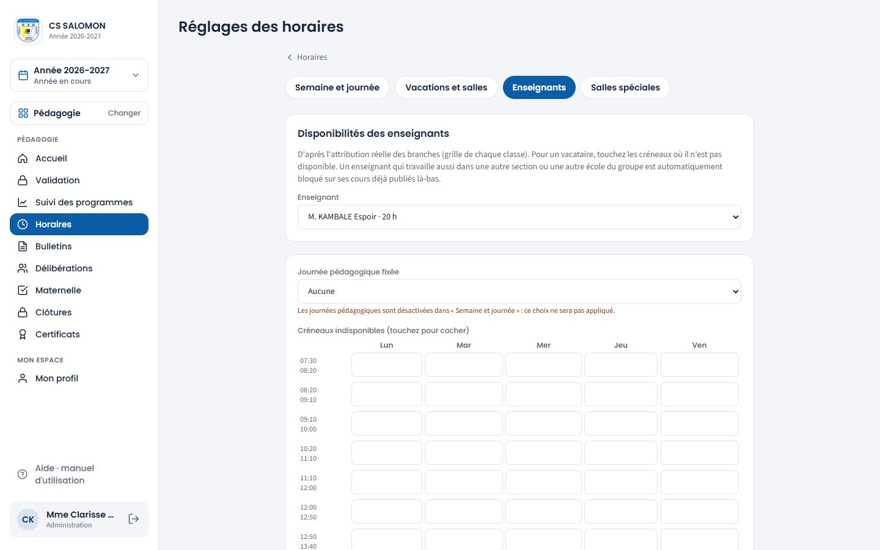Open the Enseignant dropdown showing M. KAMBALE Espoir

[519, 217]
